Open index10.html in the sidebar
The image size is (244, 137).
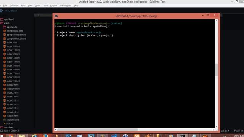pos(13,46)
